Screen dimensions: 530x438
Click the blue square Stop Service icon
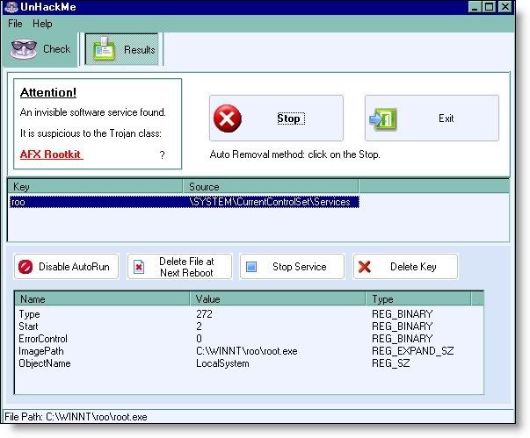click(251, 267)
